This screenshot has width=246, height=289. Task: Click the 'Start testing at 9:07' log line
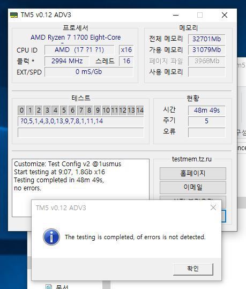pos(59,172)
